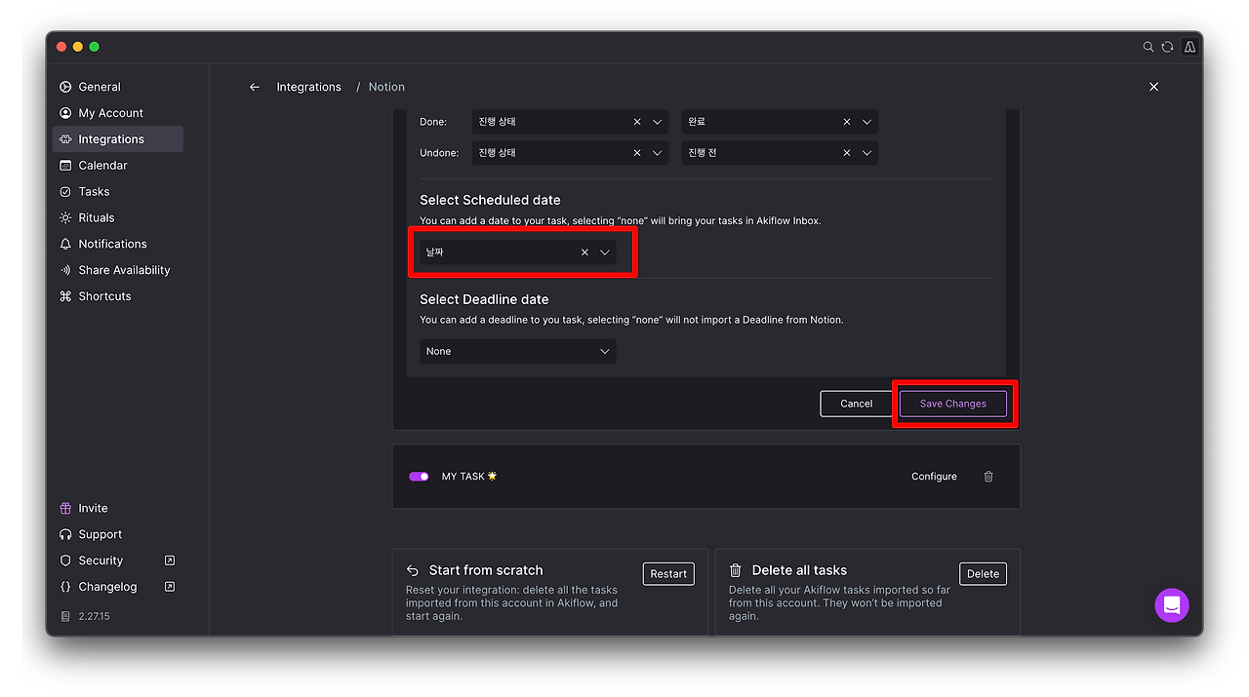Toggle the MY TASK switch
This screenshot has height=697, width=1249.
click(x=419, y=477)
